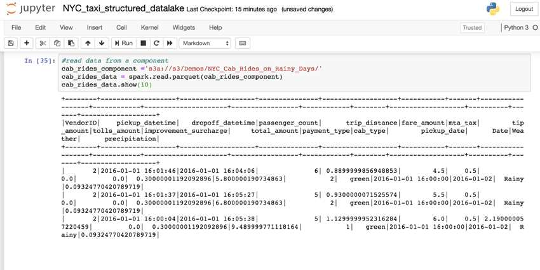Click the kernel idle circle indicator
Viewport: 540px width, 270px height.
point(535,28)
